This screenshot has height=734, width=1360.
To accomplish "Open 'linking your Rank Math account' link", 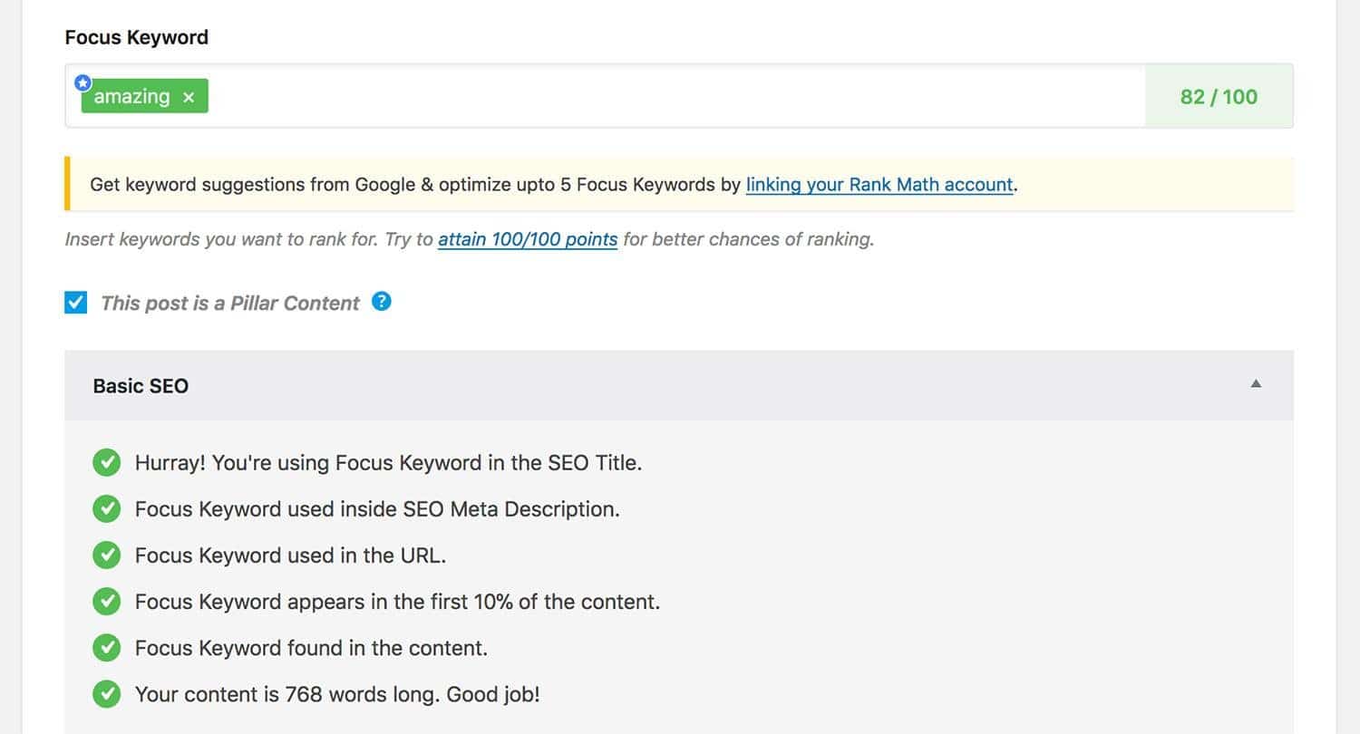I will click(879, 185).
